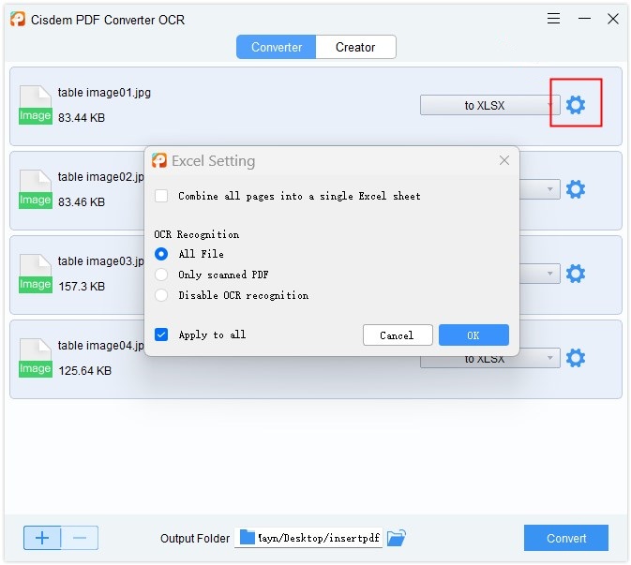
Task: Click the plus button to add files
Action: (x=42, y=538)
